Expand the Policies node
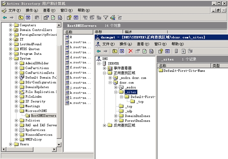This screenshot has height=159, width=228. point(16,120)
